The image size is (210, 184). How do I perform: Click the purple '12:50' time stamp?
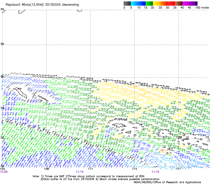[4, 172]
